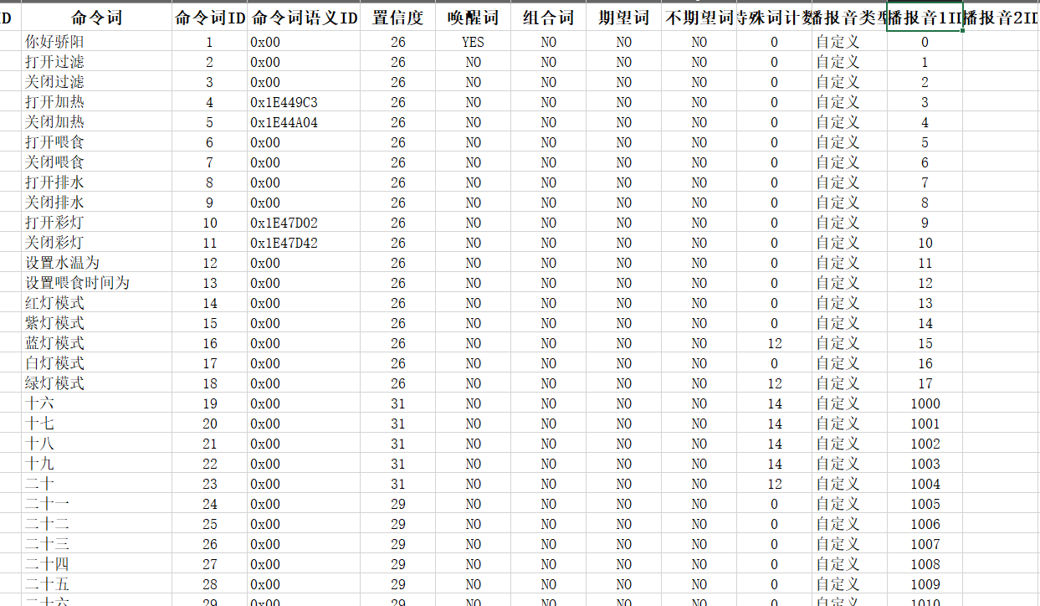This screenshot has height=606, width=1040.
Task: Click the 播报音1ID cell 1006
Action: [x=925, y=524]
